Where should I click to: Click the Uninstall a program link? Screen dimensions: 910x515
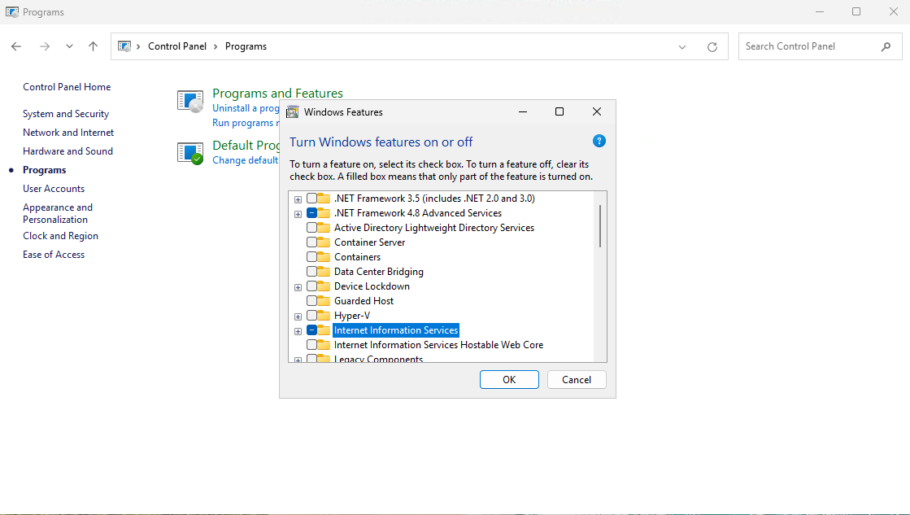246,108
